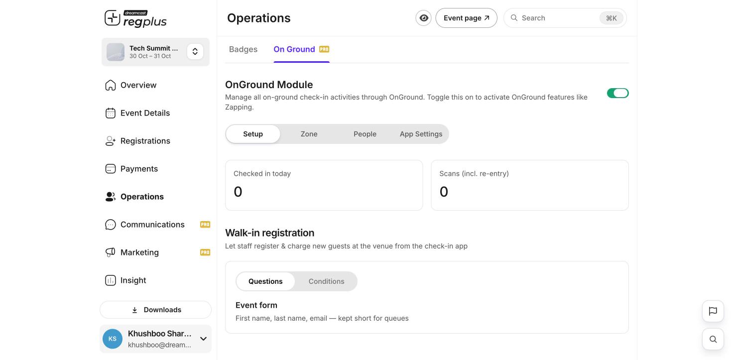This screenshot has width=732, height=360.
Task: Switch to the Conditions tab
Action: 327,281
